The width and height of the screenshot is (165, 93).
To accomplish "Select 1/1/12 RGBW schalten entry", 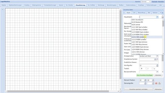I will 147,40.
